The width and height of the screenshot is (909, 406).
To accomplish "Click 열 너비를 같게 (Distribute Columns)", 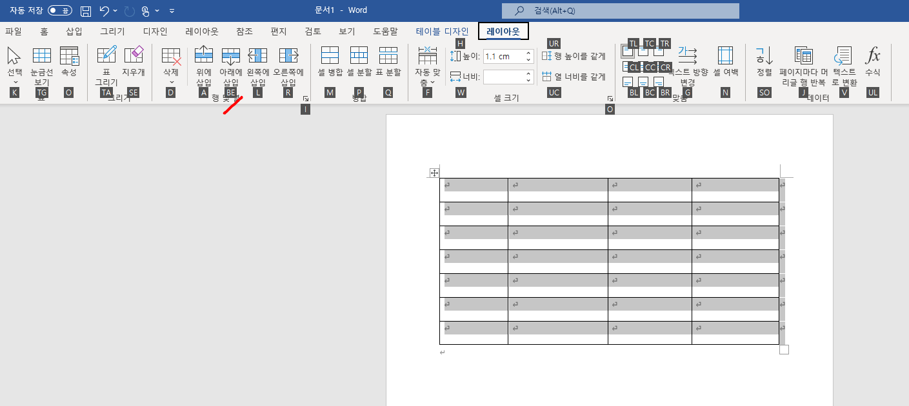I will (x=574, y=77).
